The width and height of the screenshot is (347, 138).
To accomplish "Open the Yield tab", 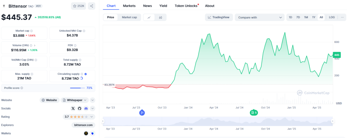I will click(x=163, y=6).
